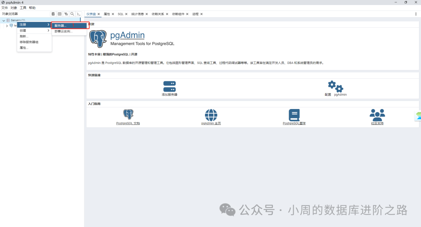Open the Query Tool from the toolbar
Viewport: 421px width, 227px height.
point(53,14)
